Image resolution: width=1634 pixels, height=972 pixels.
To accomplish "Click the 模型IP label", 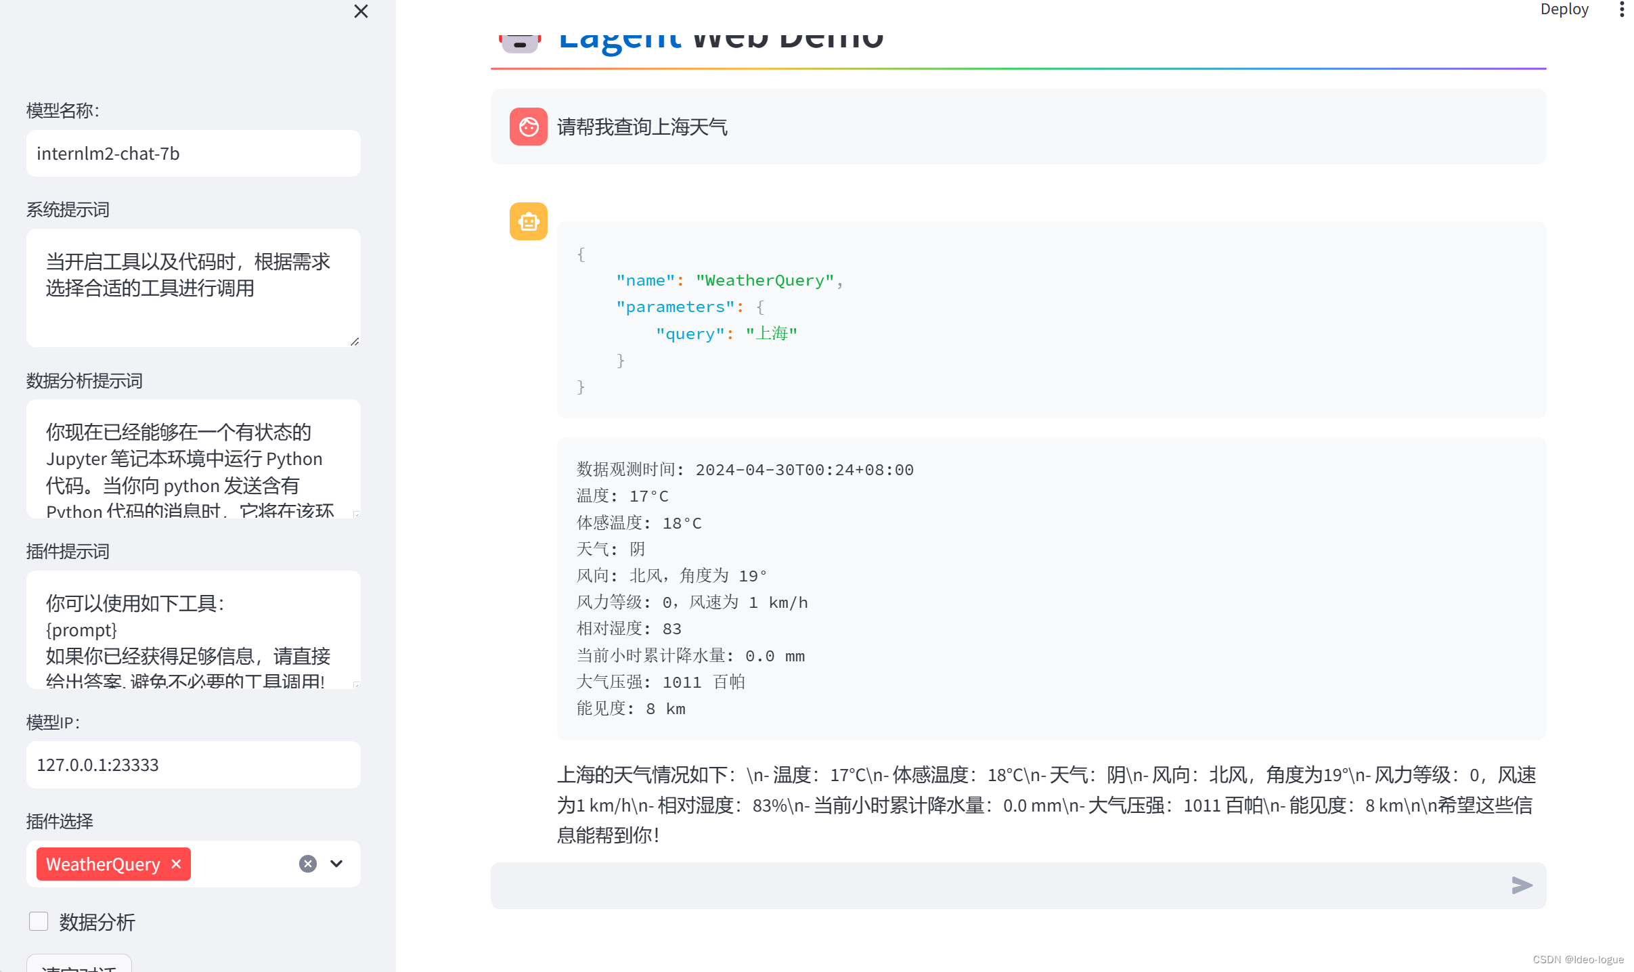I will (53, 722).
